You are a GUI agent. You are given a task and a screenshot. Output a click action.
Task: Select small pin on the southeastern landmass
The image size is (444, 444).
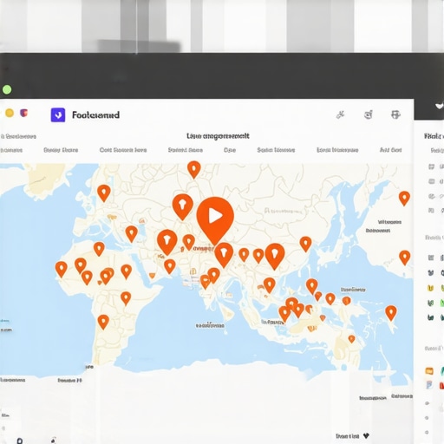point(351,339)
